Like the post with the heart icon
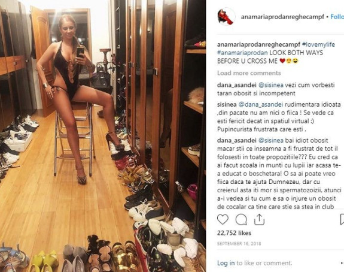This screenshot has width=344, height=272. click(223, 219)
